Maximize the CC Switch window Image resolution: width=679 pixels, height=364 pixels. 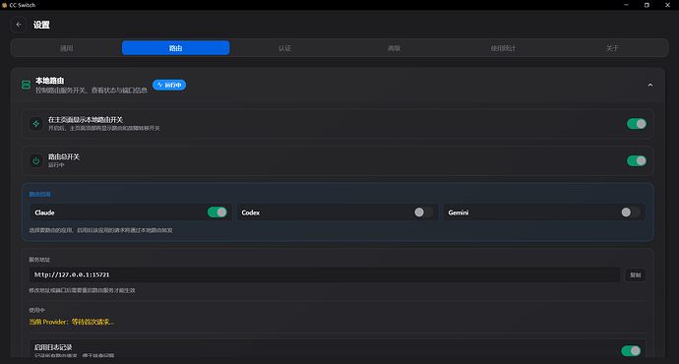point(647,5)
